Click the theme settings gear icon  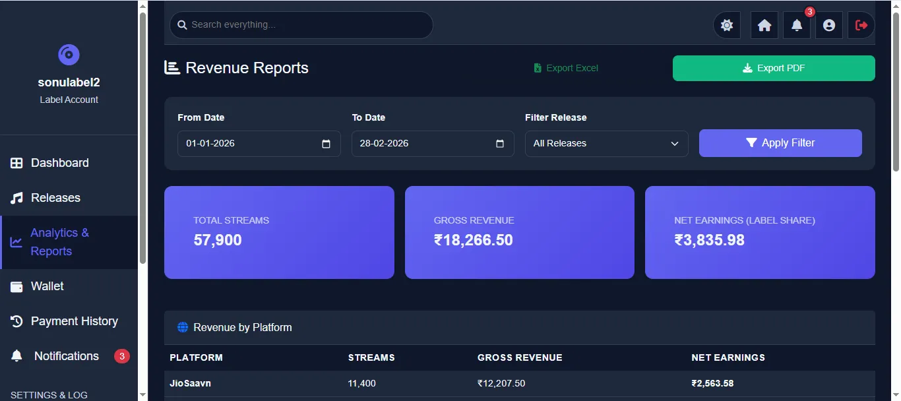click(x=727, y=25)
